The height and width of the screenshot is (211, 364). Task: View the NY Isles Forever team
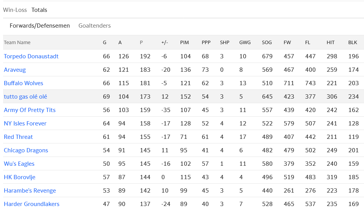(25, 124)
